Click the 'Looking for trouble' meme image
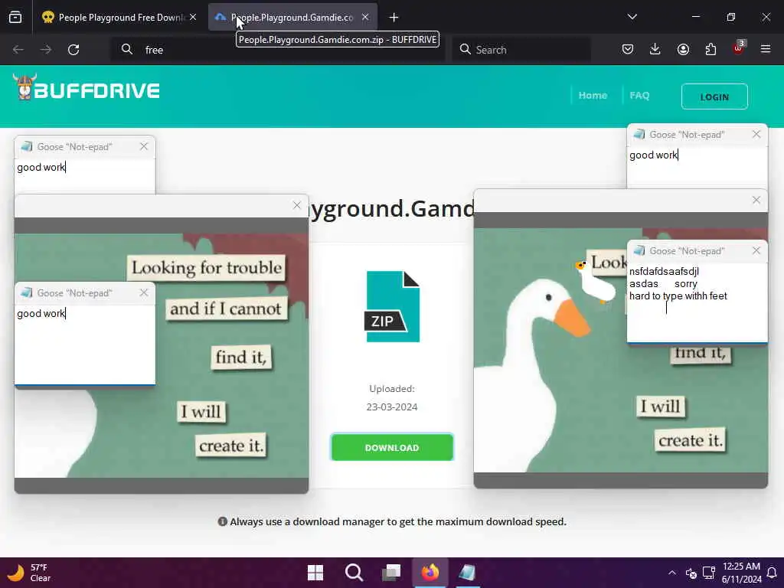784x588 pixels. click(161, 355)
